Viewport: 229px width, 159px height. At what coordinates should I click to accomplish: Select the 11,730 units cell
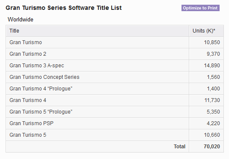206,100
